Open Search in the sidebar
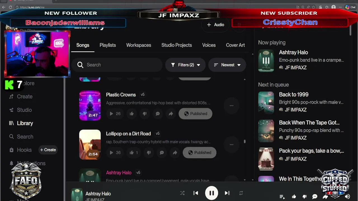The image size is (358, 201). tap(21, 137)
